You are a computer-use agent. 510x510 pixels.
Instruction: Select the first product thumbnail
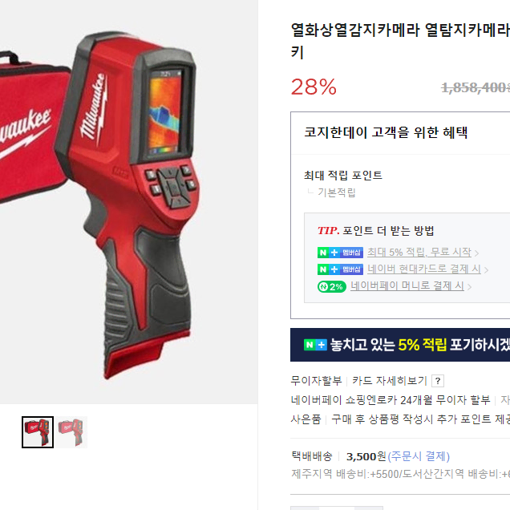pos(38,432)
